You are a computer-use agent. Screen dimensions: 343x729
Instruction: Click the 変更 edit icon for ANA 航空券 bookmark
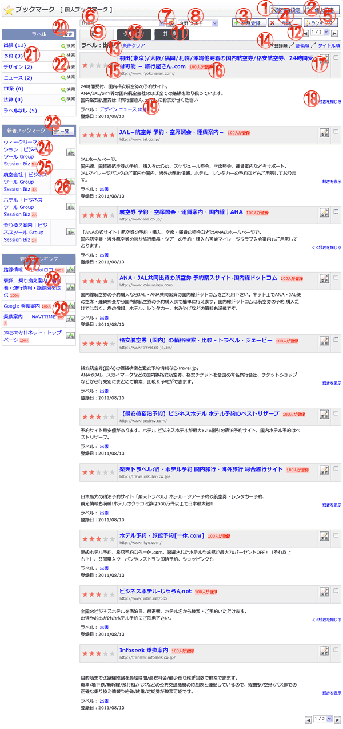coord(324,213)
